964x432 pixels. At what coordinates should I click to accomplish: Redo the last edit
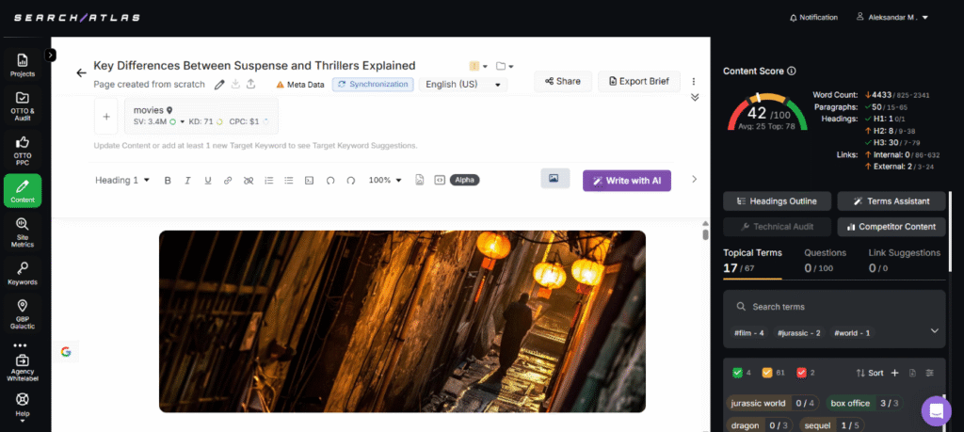point(351,180)
